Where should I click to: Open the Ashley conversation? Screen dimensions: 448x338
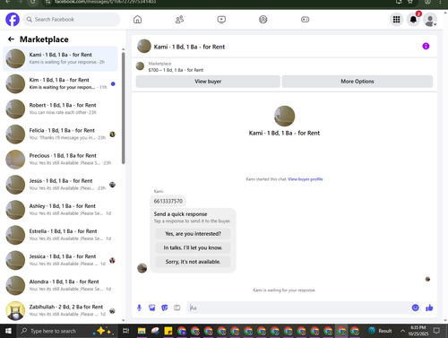point(60,210)
